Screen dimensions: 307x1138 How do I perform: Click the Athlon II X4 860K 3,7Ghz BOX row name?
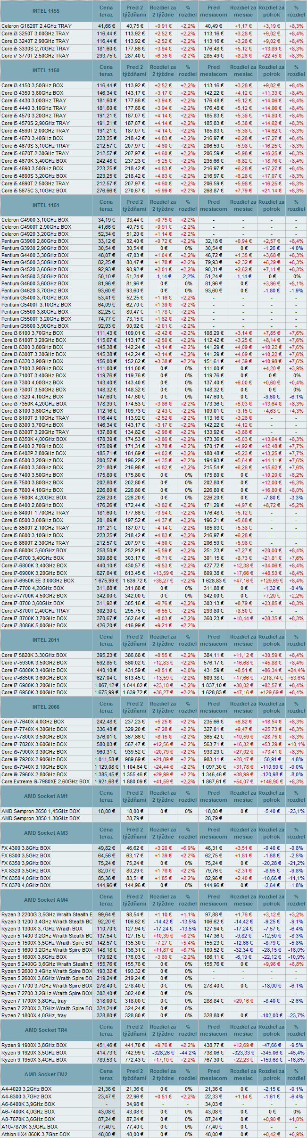[35, 1134]
